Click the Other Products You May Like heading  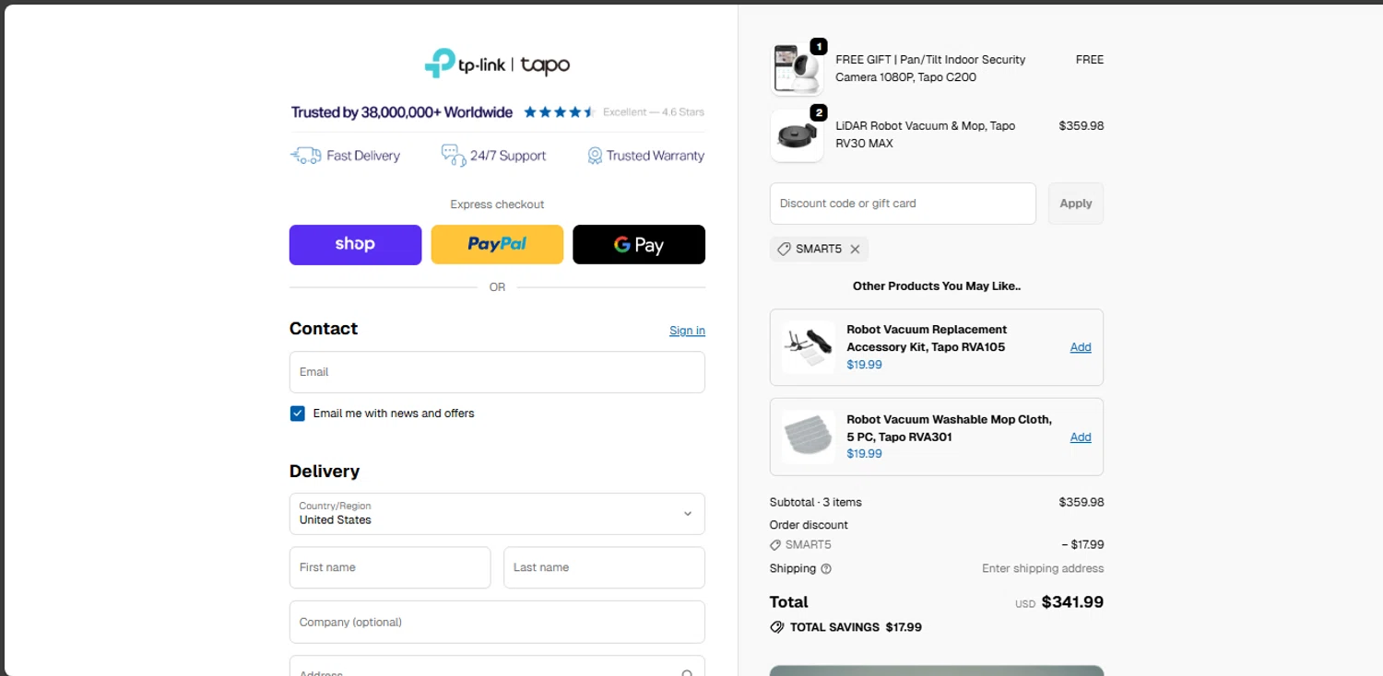(x=937, y=286)
